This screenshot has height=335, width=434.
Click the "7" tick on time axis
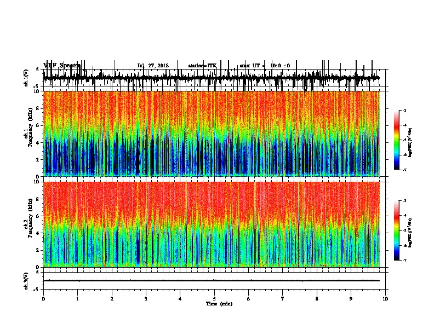coord(283,299)
